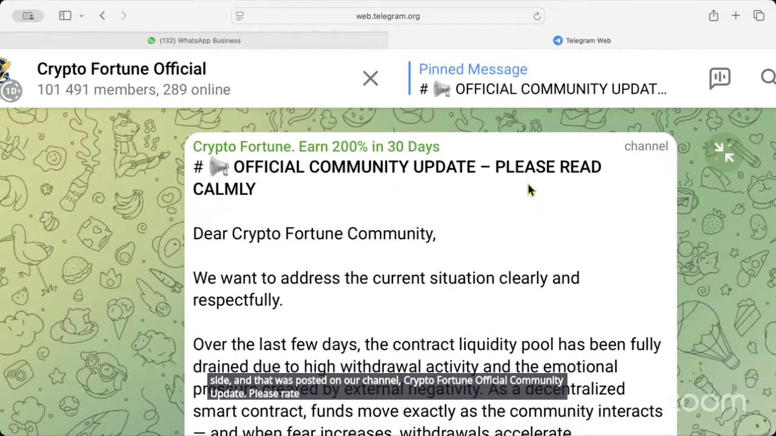Open the channel comments discussion icon
Viewport: 776px width, 436px height.
click(x=720, y=78)
